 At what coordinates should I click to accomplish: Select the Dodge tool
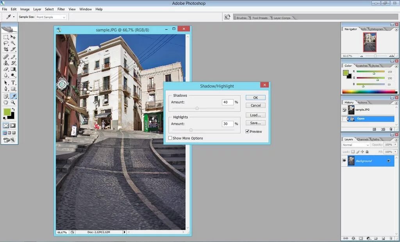(x=13, y=75)
